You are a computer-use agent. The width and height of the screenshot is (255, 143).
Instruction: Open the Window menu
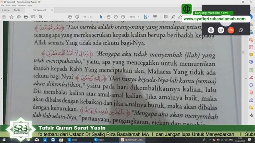click(x=22, y=6)
